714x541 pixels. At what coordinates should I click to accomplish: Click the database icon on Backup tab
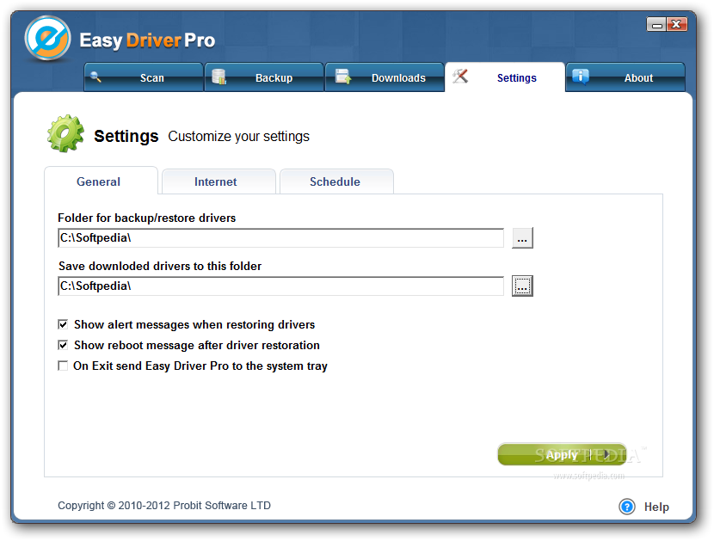[x=219, y=77]
